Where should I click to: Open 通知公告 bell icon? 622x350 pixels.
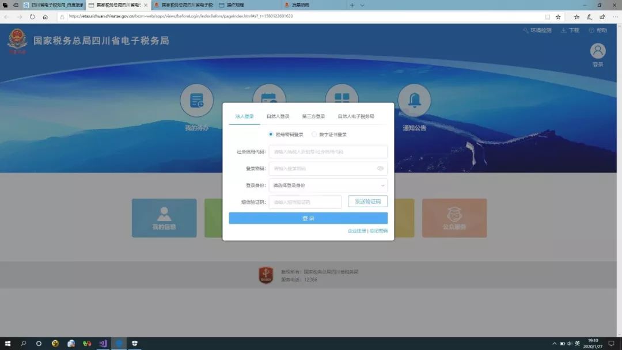(414, 101)
